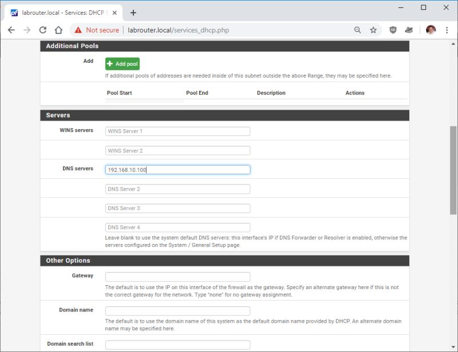Open the uBlock Origin extension
The image size is (458, 352).
pos(393,30)
